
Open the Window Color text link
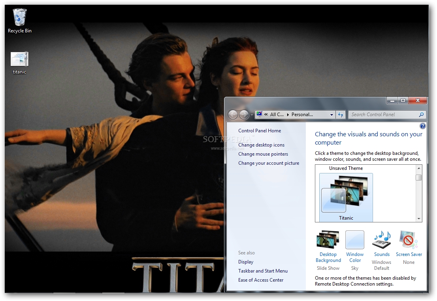pos(355,257)
